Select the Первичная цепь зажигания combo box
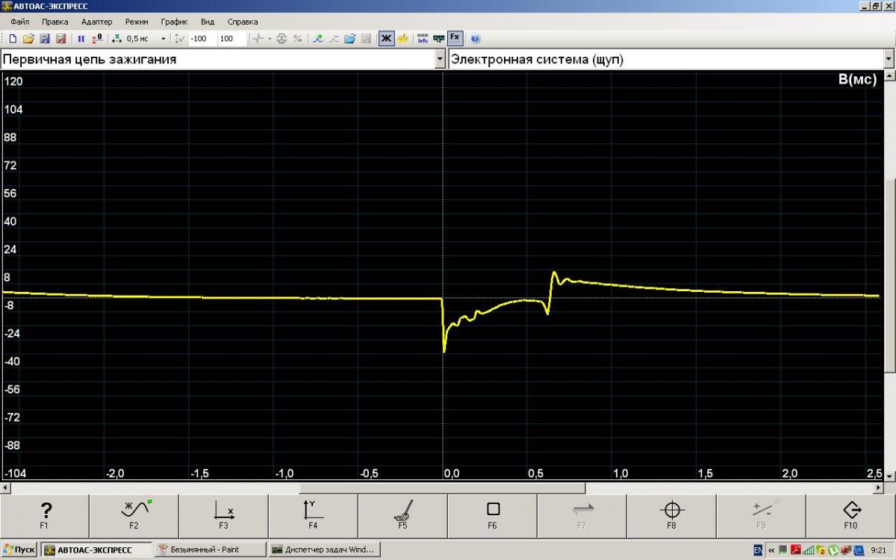896x560 pixels. tap(223, 59)
